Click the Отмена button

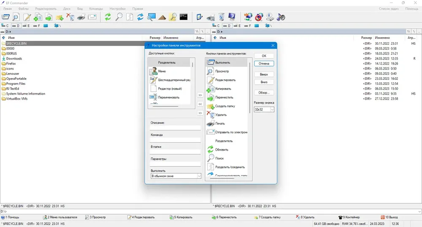pos(264,64)
